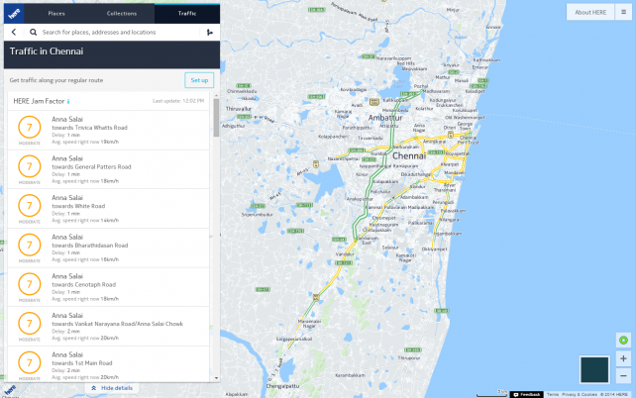This screenshot has width=636, height=398.
Task: Select Anna Salai towards White Road
Action: [108, 208]
